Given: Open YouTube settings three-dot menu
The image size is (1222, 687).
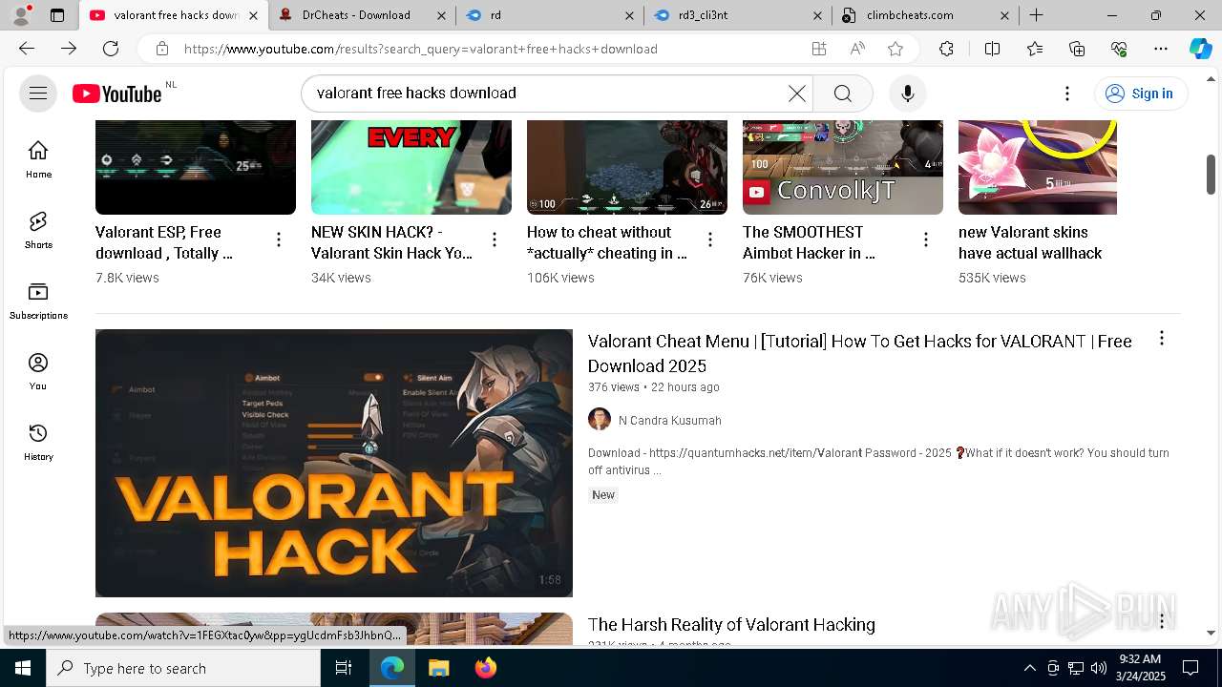Looking at the screenshot, I should tap(1067, 93).
